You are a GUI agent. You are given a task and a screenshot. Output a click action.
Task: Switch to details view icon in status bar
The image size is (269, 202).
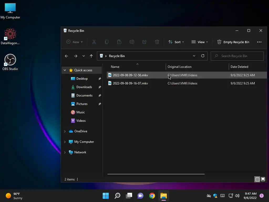tap(257, 179)
